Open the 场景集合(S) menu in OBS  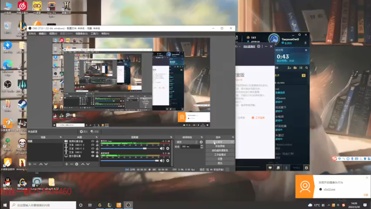82,33
